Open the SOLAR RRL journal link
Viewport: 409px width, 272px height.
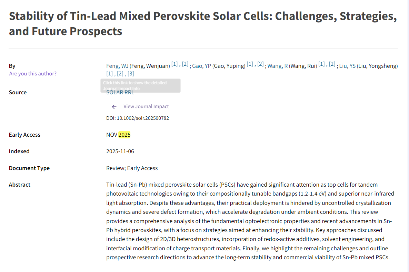(x=120, y=92)
